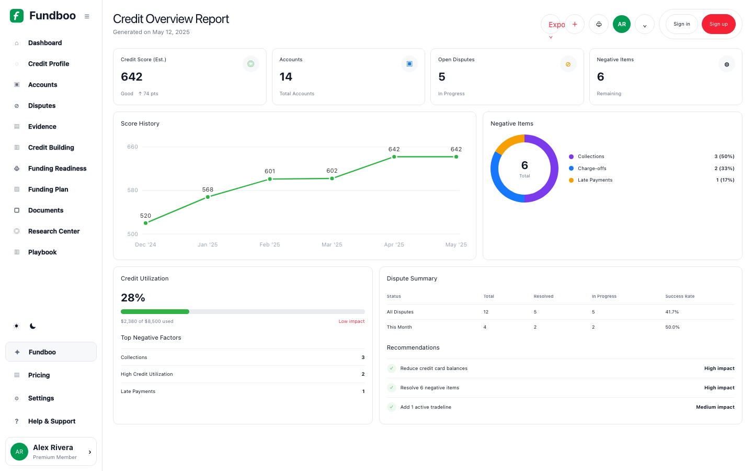This screenshot has height=471, width=753.
Task: Click the Dashboard home icon in sidebar
Action: tap(17, 43)
